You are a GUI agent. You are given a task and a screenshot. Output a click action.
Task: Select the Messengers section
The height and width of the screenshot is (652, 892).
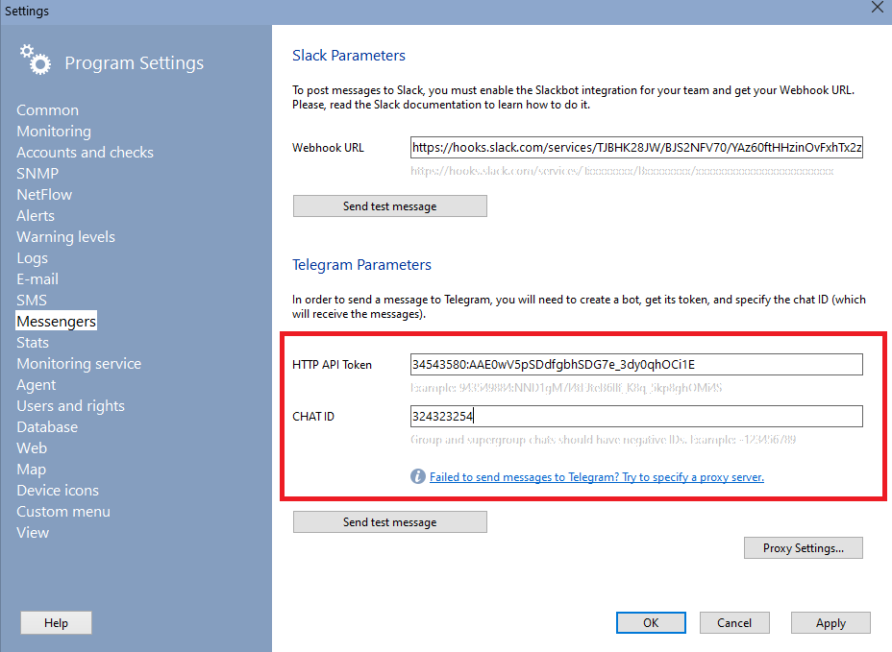pos(57,321)
